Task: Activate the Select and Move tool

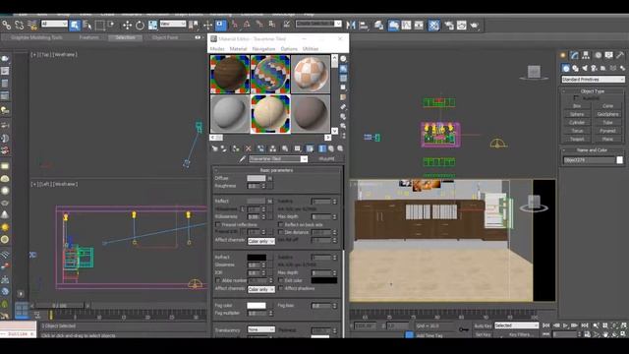Action: 127,26
